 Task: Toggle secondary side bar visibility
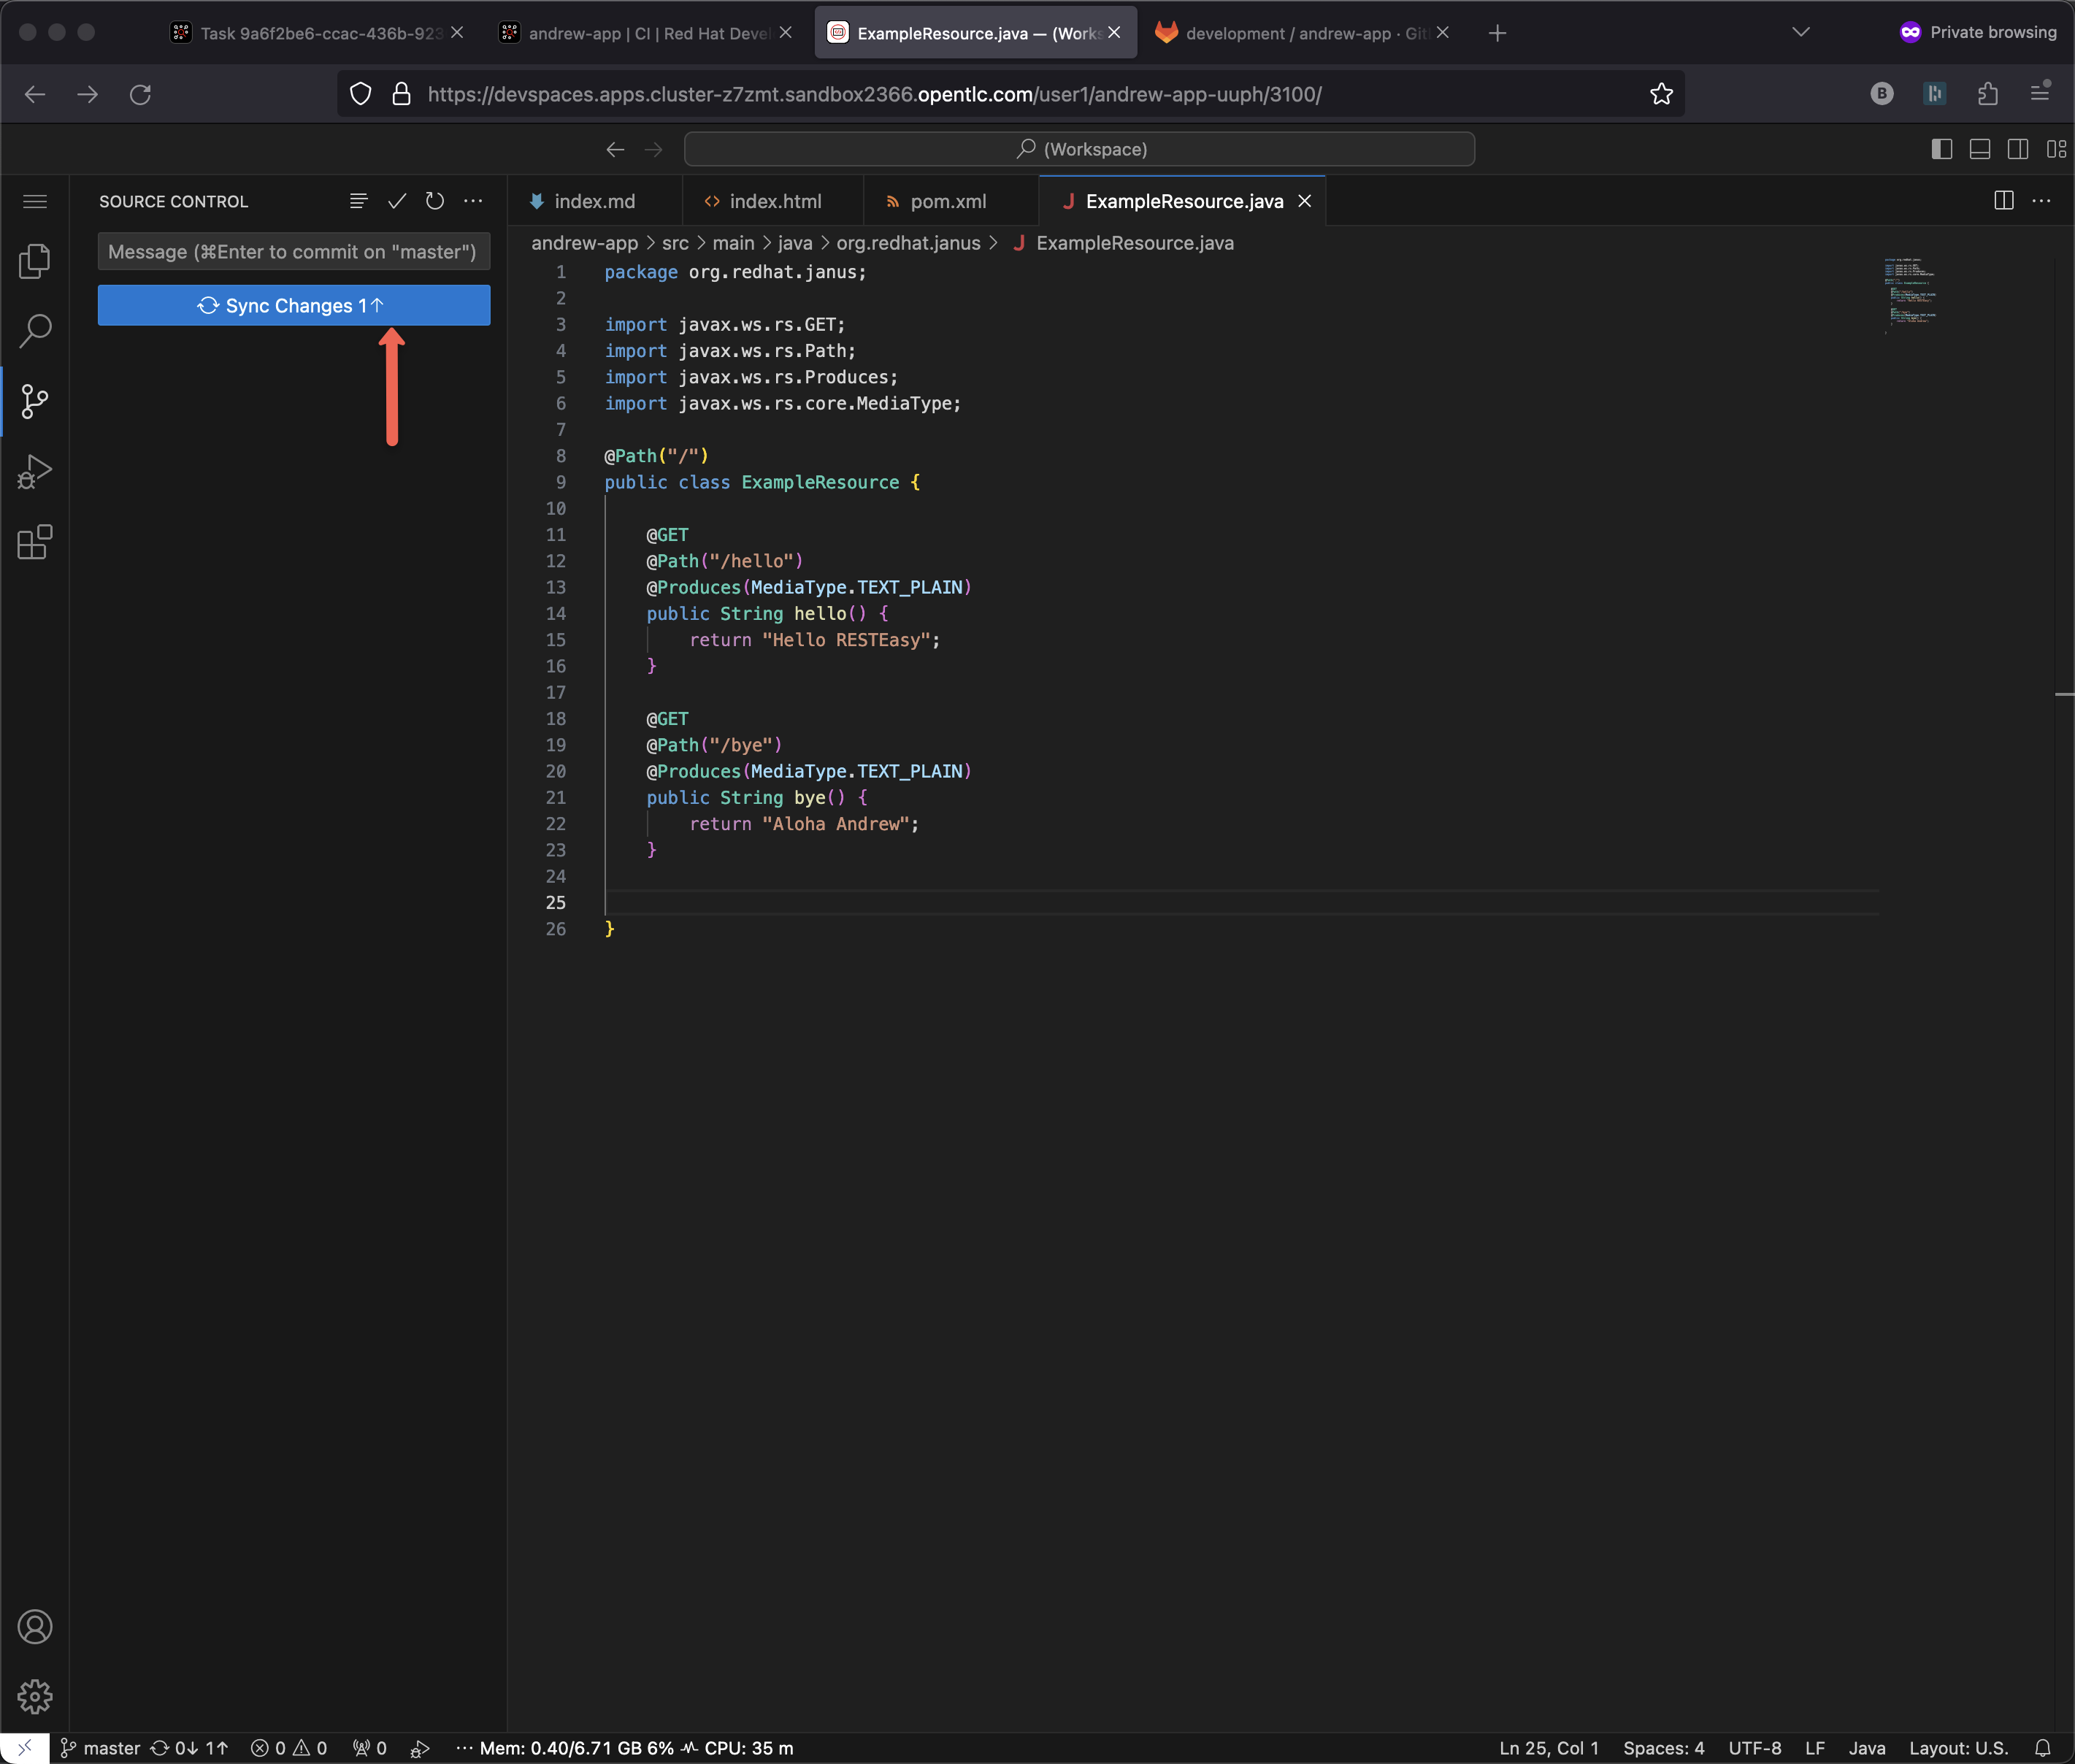[2018, 149]
